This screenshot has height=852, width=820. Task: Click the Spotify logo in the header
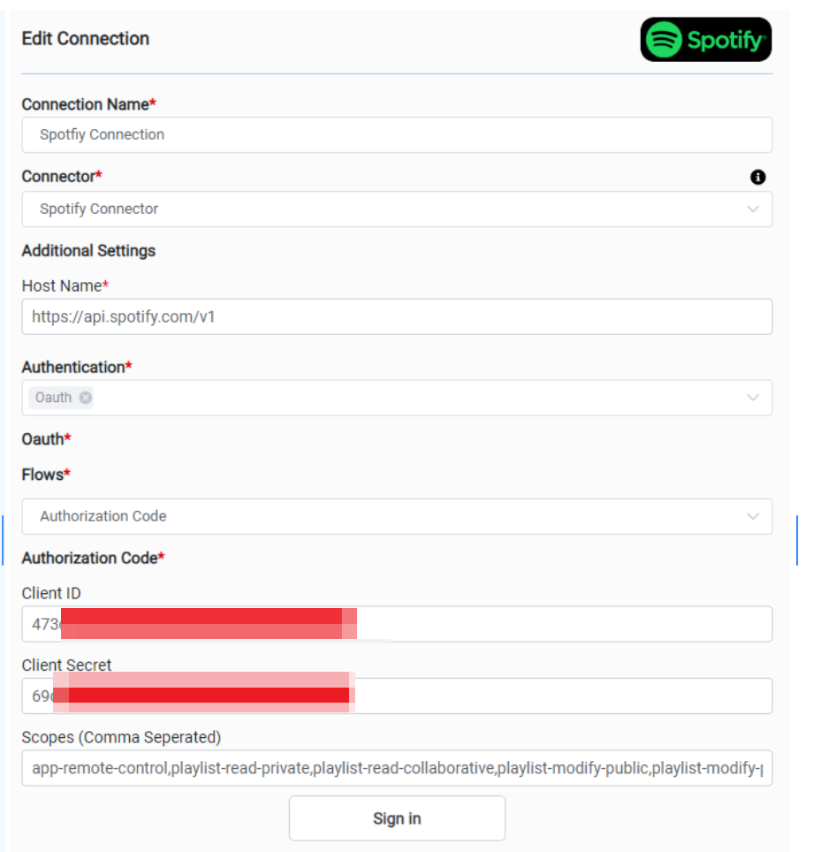click(x=706, y=40)
